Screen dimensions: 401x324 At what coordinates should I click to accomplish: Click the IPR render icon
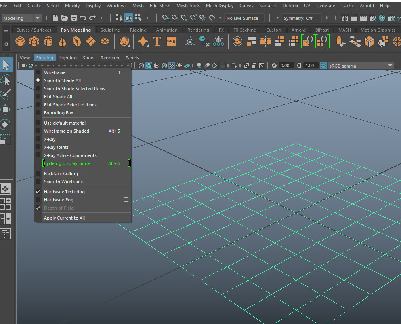coord(363,18)
